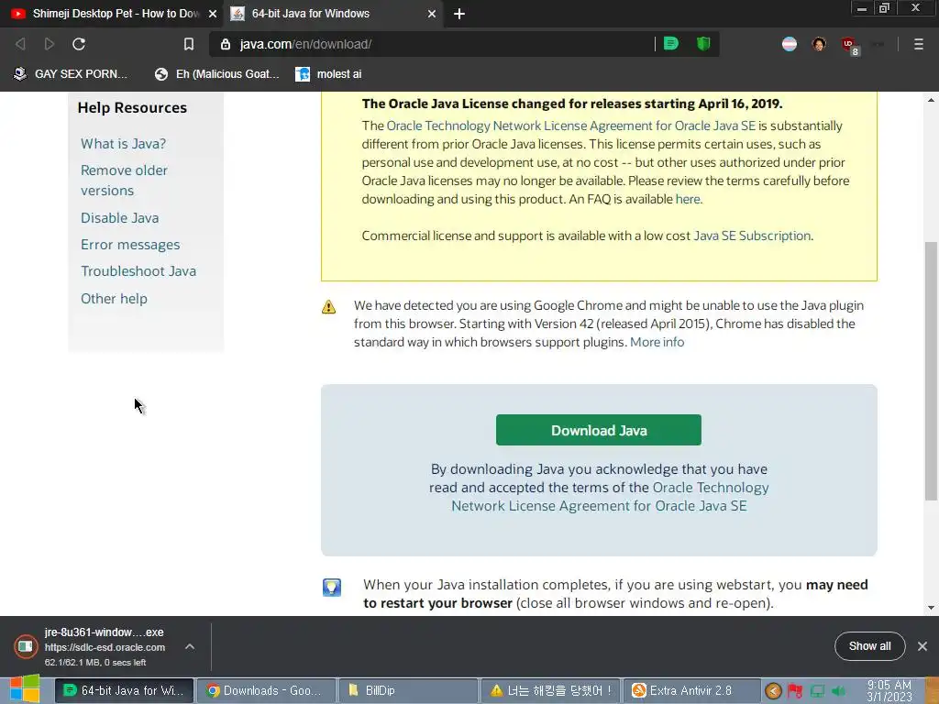The image size is (939, 704).
Task: Click the taskbar clock showing 9:05 AM
Action: [889, 691]
